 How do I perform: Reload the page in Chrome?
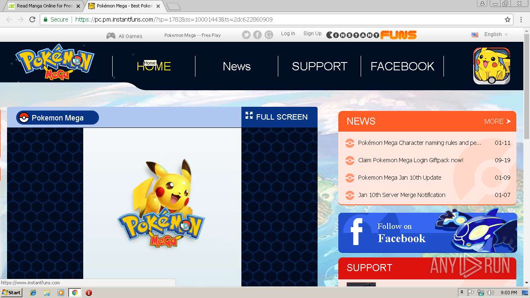click(x=32, y=19)
